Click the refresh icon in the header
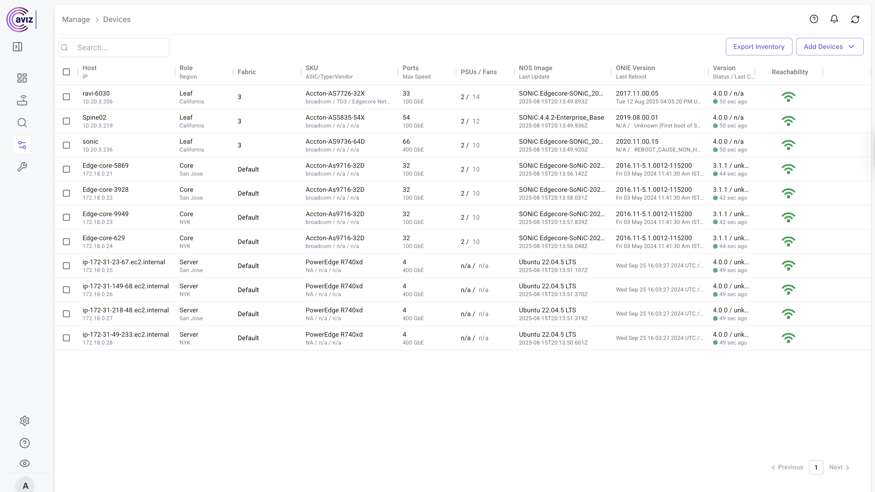 tap(855, 19)
